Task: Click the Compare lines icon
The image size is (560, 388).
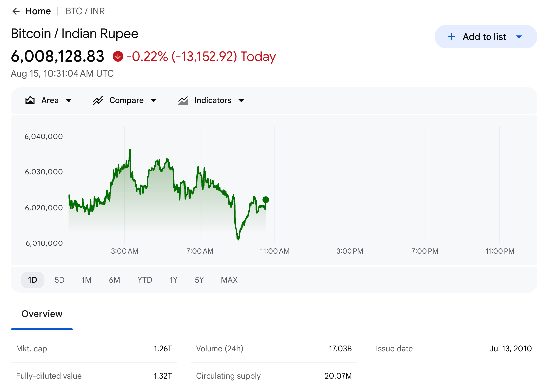Action: [98, 100]
